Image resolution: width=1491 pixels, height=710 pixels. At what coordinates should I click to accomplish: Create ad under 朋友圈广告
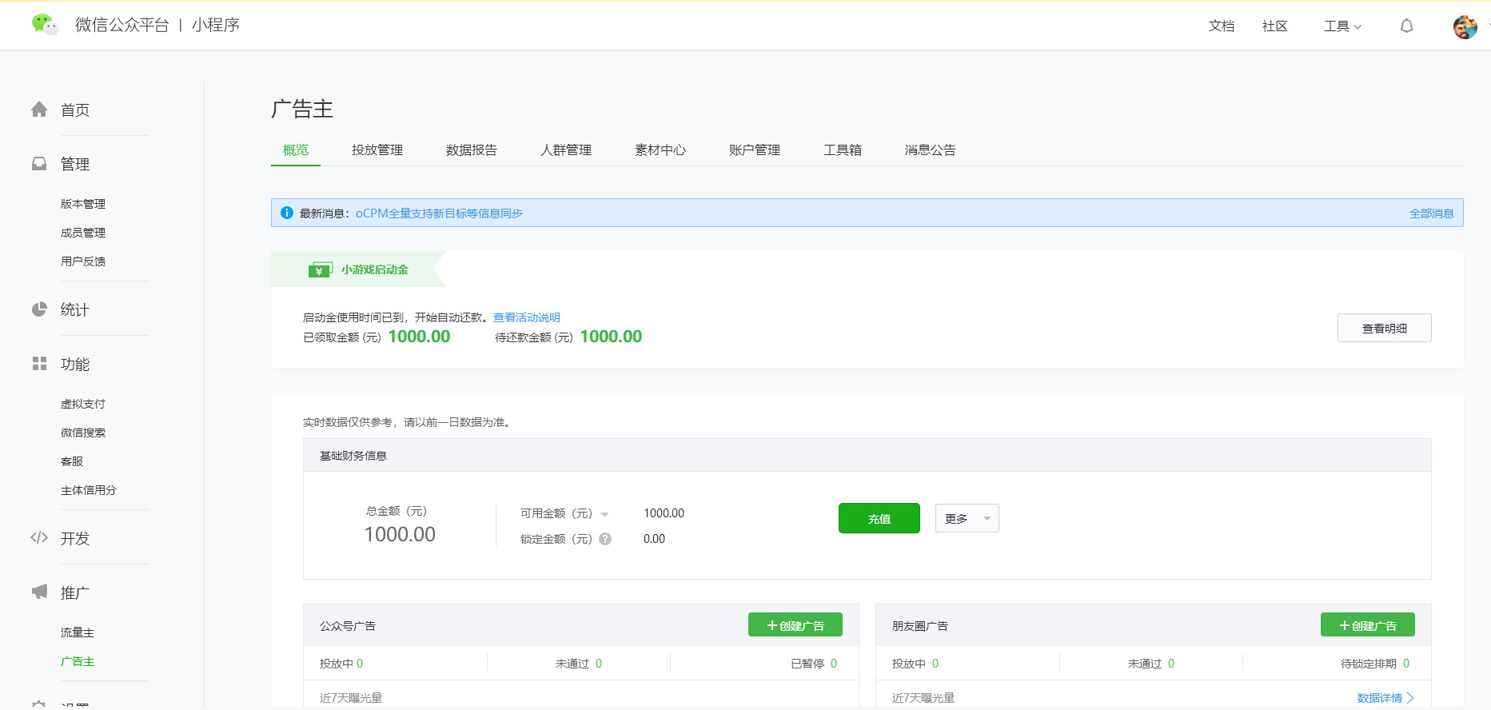pyautogui.click(x=1368, y=624)
